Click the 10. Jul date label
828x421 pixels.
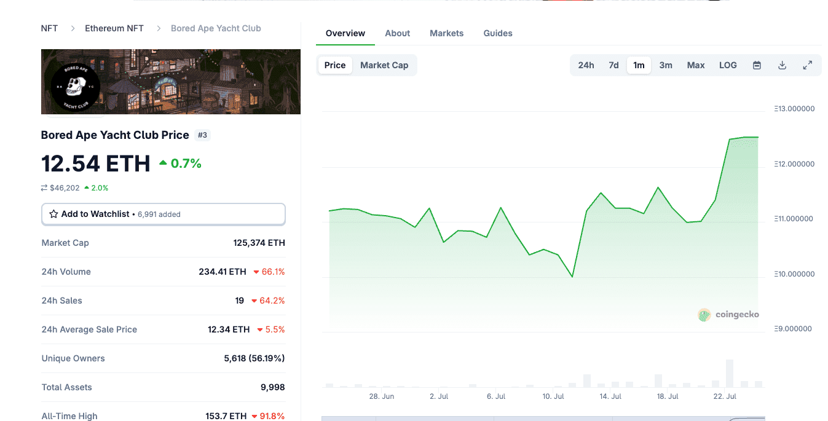[x=553, y=396]
